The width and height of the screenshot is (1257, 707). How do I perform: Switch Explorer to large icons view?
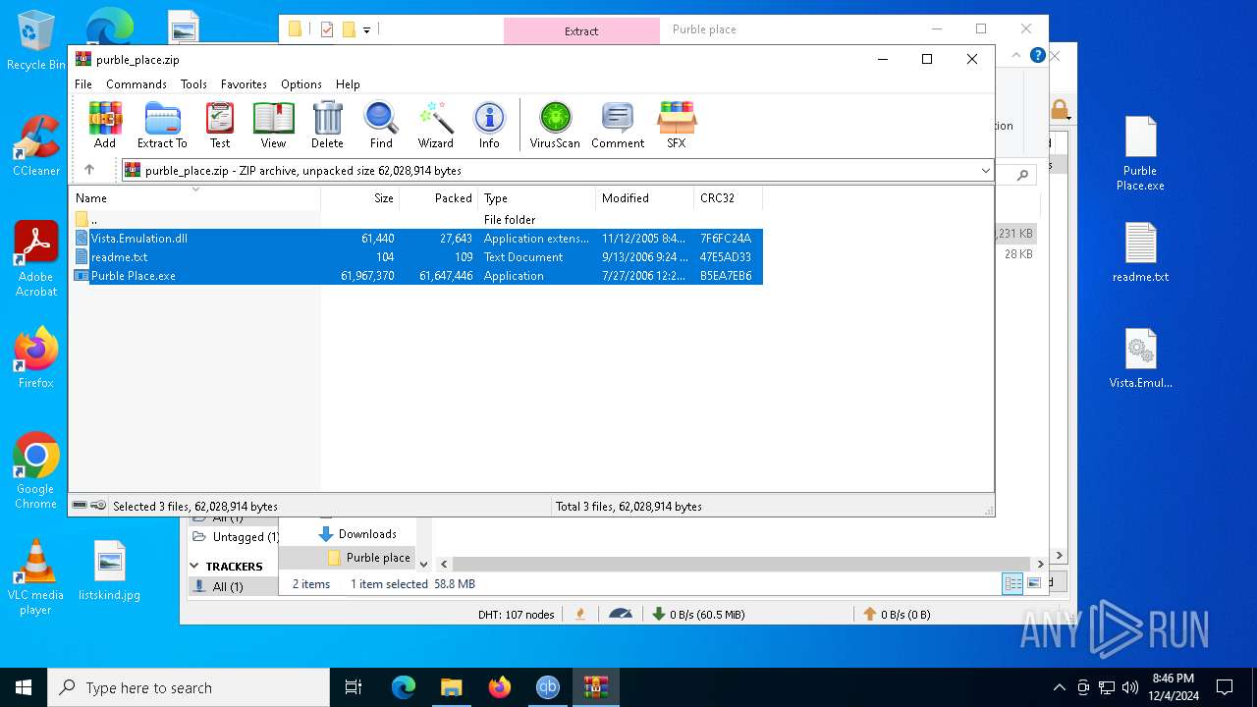tap(1033, 584)
